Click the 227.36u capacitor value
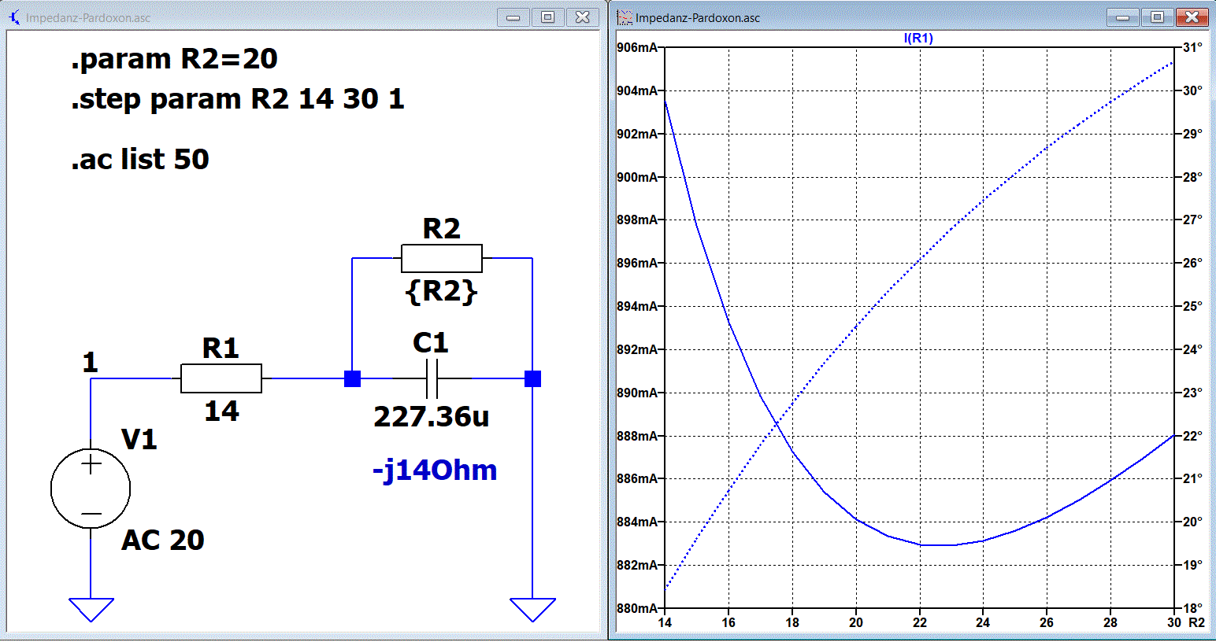 [x=432, y=417]
